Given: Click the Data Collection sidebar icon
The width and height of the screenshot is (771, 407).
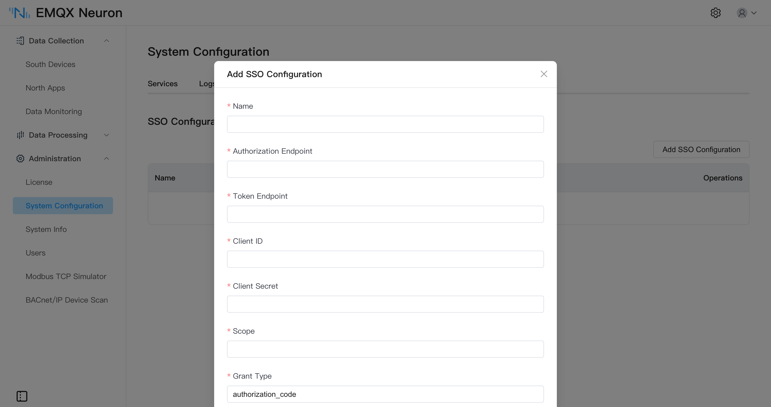Looking at the screenshot, I should (20, 41).
